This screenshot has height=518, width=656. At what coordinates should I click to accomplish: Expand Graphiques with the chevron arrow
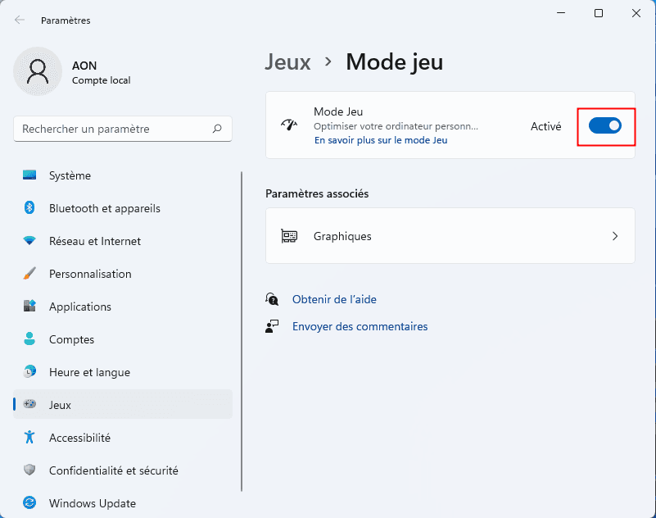(615, 236)
